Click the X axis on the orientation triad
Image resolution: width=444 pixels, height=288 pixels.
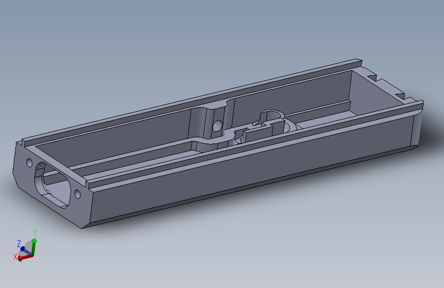tap(25, 257)
